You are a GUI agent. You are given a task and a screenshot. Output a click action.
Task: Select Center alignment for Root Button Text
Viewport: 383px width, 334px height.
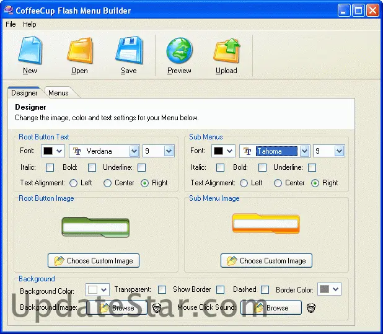pyautogui.click(x=107, y=183)
